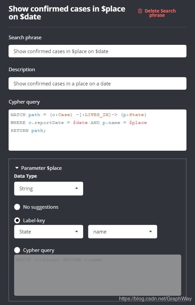Click the State dropdown caret icon
The height and width of the screenshot is (305, 195).
tap(76, 232)
